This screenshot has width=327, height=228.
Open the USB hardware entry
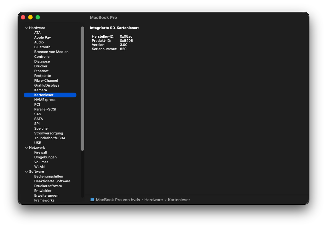pyautogui.click(x=38, y=143)
